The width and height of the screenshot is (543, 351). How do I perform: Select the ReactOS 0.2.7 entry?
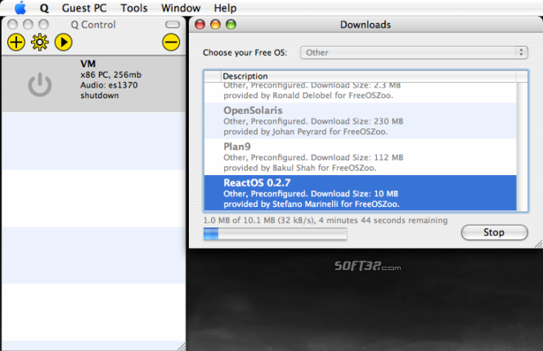[x=360, y=192]
